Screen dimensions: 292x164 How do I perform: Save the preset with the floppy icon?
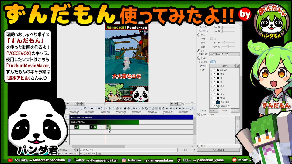point(238,66)
